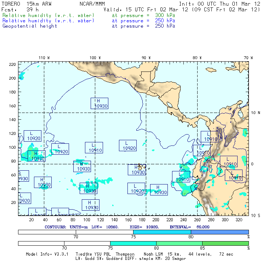This screenshot has height=262, width=262.
Task: Click the 'Noah LSM' text
Action: [x=153, y=254]
